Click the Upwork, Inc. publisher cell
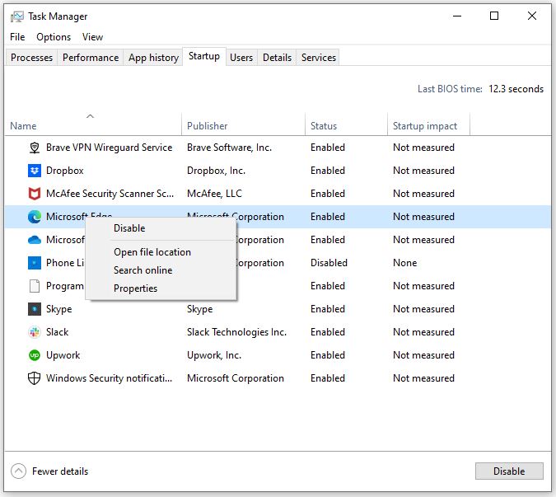The height and width of the screenshot is (497, 556). click(x=214, y=355)
